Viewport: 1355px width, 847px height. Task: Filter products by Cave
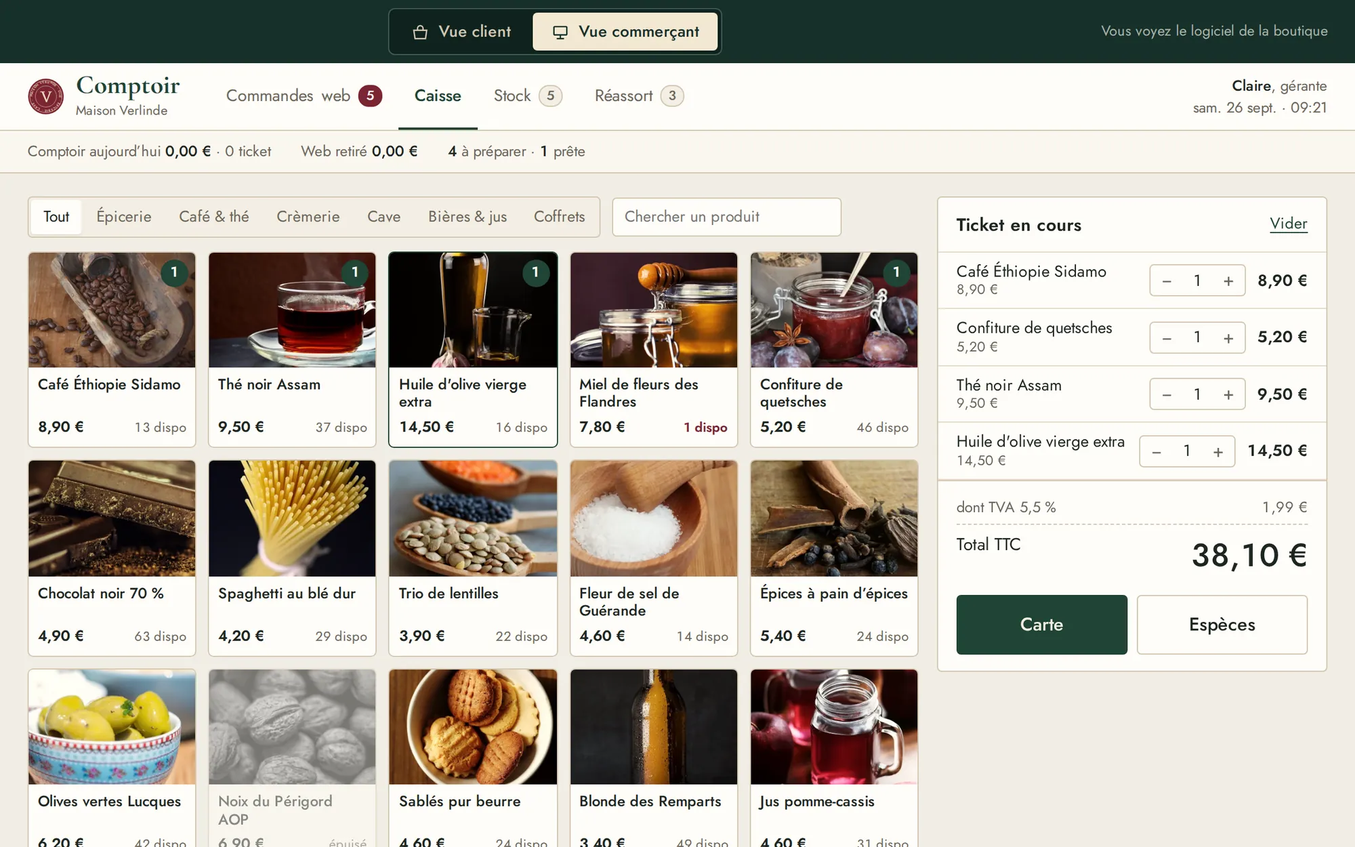[384, 217]
